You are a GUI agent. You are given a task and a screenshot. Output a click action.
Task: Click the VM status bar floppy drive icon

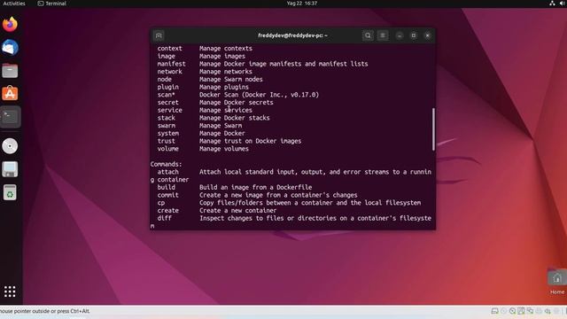521,311
